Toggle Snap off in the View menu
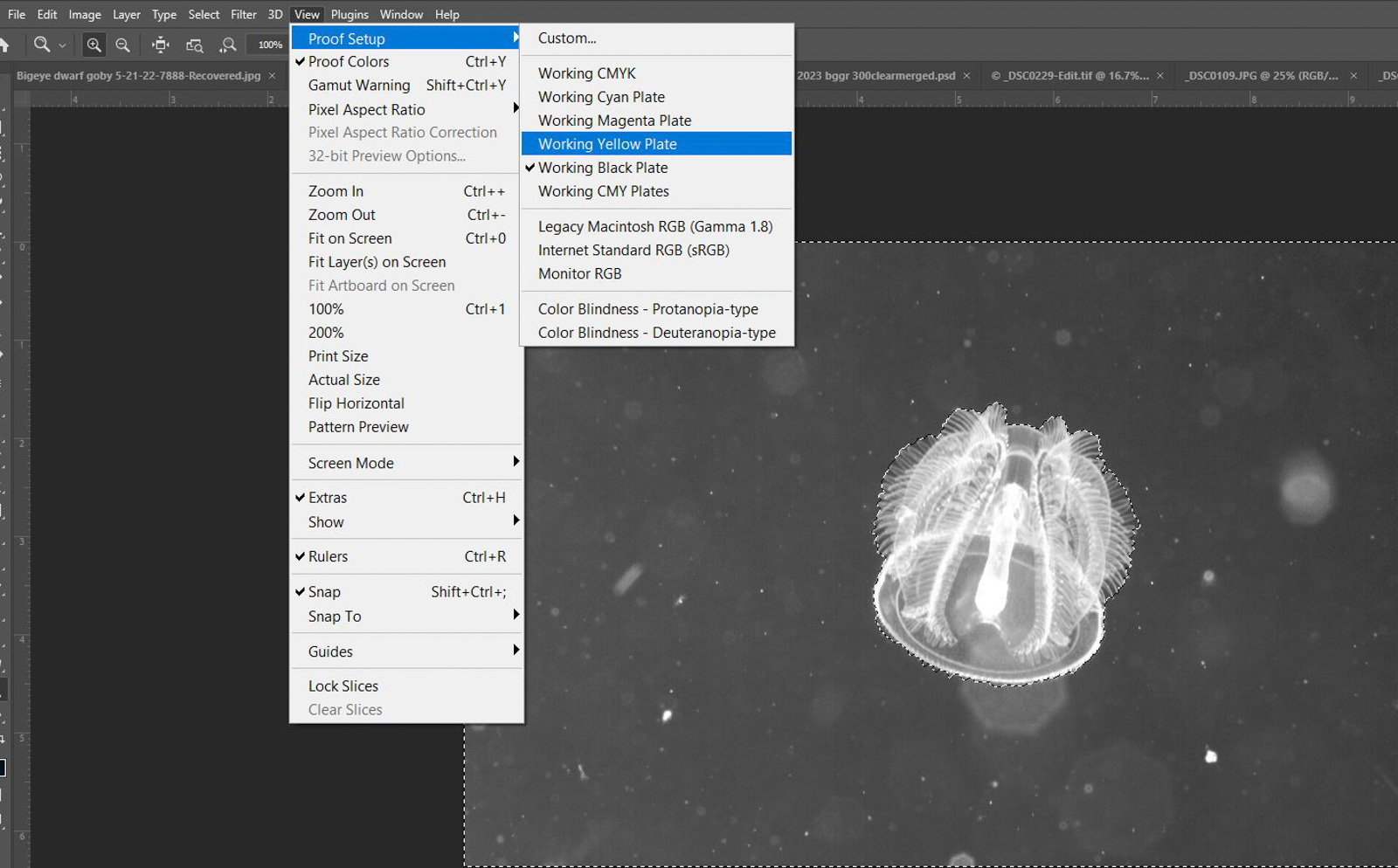This screenshot has height=868, width=1398. pos(322,591)
